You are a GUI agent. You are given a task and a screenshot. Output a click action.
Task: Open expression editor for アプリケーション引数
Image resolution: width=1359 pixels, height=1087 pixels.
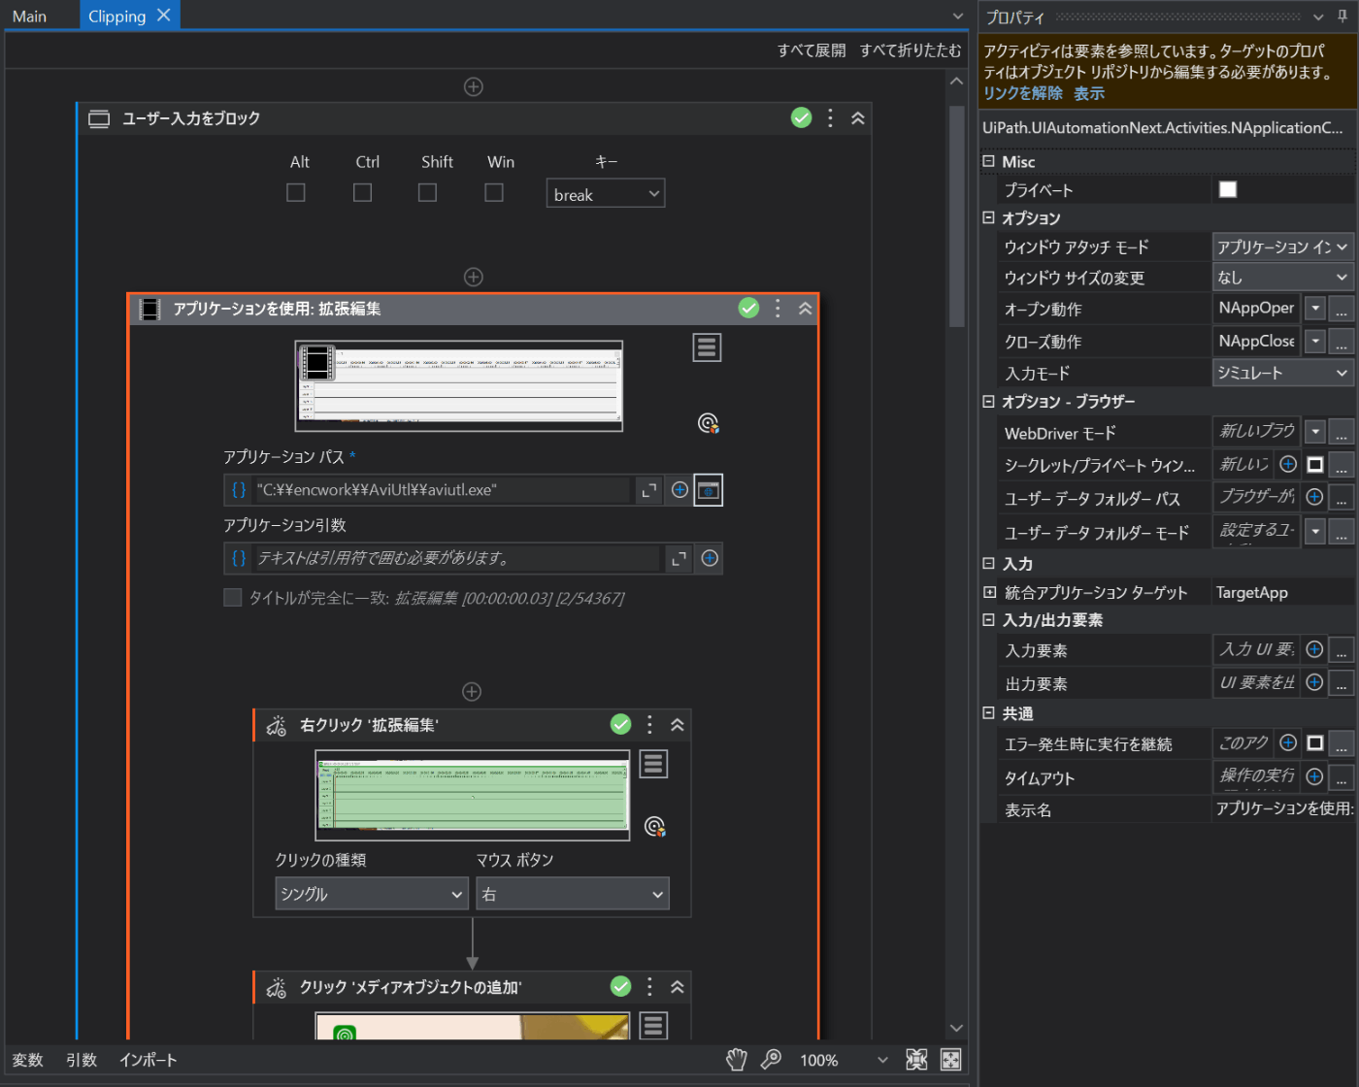tap(679, 558)
